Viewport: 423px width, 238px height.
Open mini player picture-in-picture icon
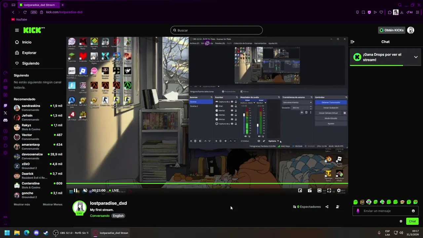coord(300,190)
